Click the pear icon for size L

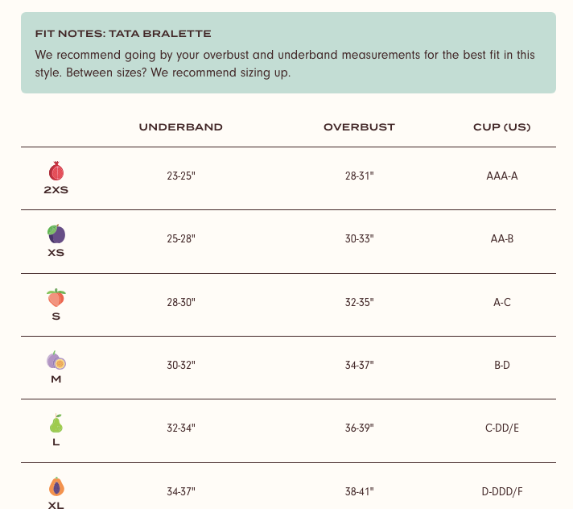(56, 423)
